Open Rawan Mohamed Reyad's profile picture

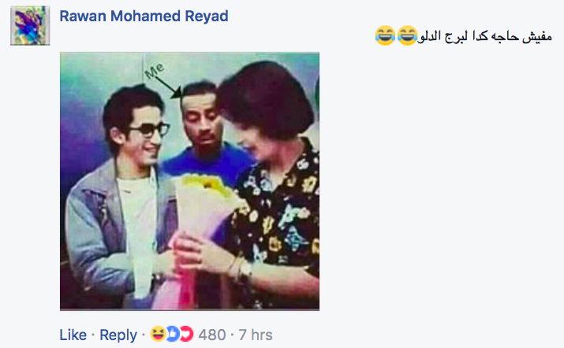pyautogui.click(x=30, y=26)
